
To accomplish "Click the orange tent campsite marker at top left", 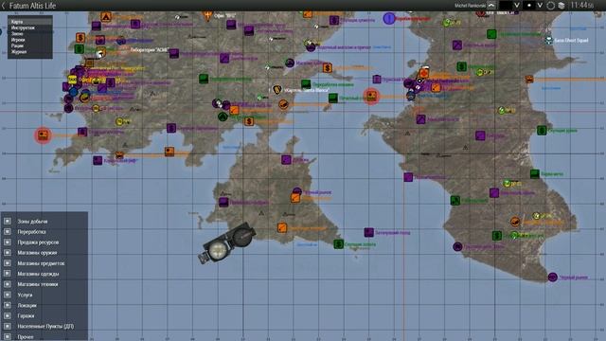I will click(x=105, y=17).
